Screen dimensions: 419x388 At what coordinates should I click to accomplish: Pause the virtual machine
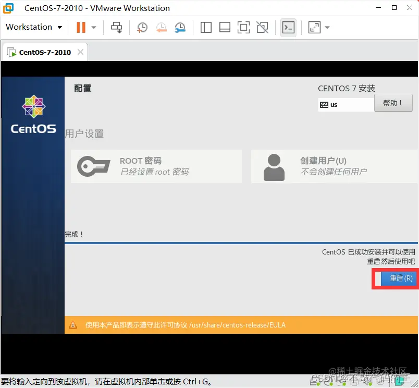(x=81, y=27)
